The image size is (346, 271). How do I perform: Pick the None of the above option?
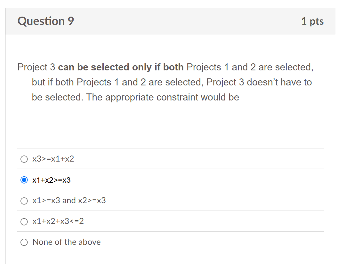click(66, 242)
